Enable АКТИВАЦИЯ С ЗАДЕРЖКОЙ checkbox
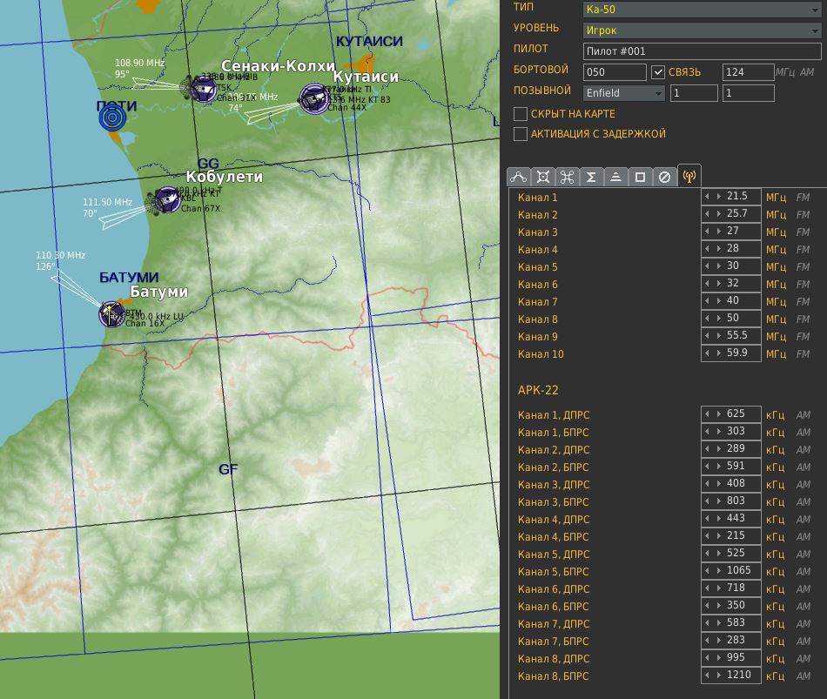The image size is (827, 699). point(521,134)
